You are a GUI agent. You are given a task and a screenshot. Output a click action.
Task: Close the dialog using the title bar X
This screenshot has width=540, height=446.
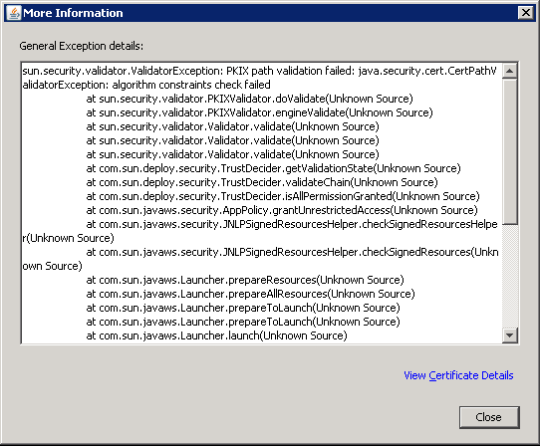525,13
